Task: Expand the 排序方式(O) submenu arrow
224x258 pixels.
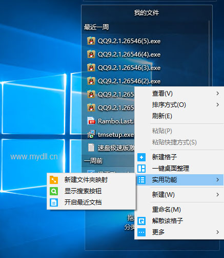Action: pos(217,105)
